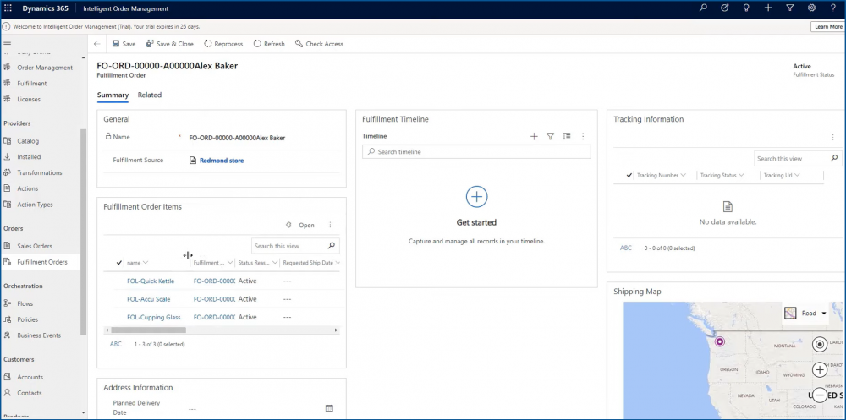Click the filter icon in Fulfillment Timeline
This screenshot has height=420, width=846.
coord(550,136)
